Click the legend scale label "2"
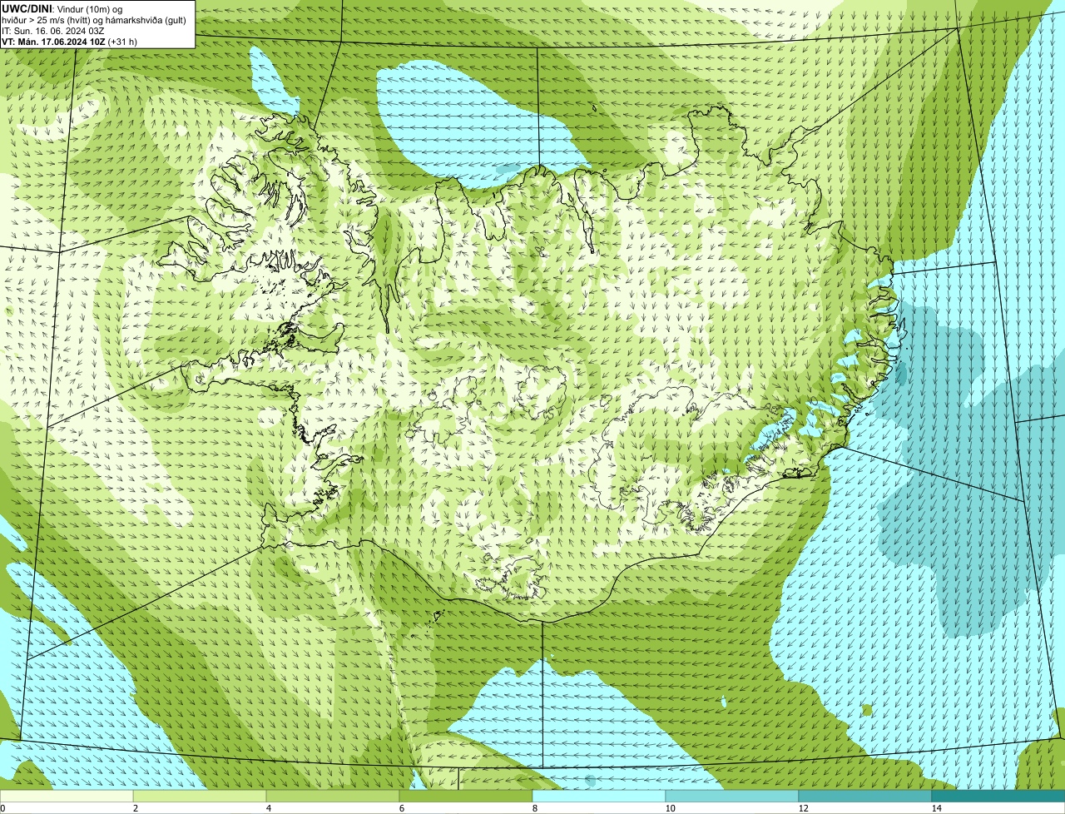 point(135,808)
